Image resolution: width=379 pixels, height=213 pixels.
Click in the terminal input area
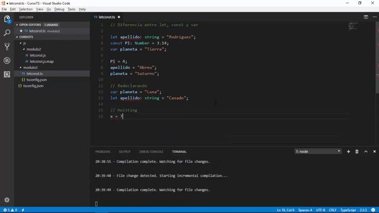96,204
